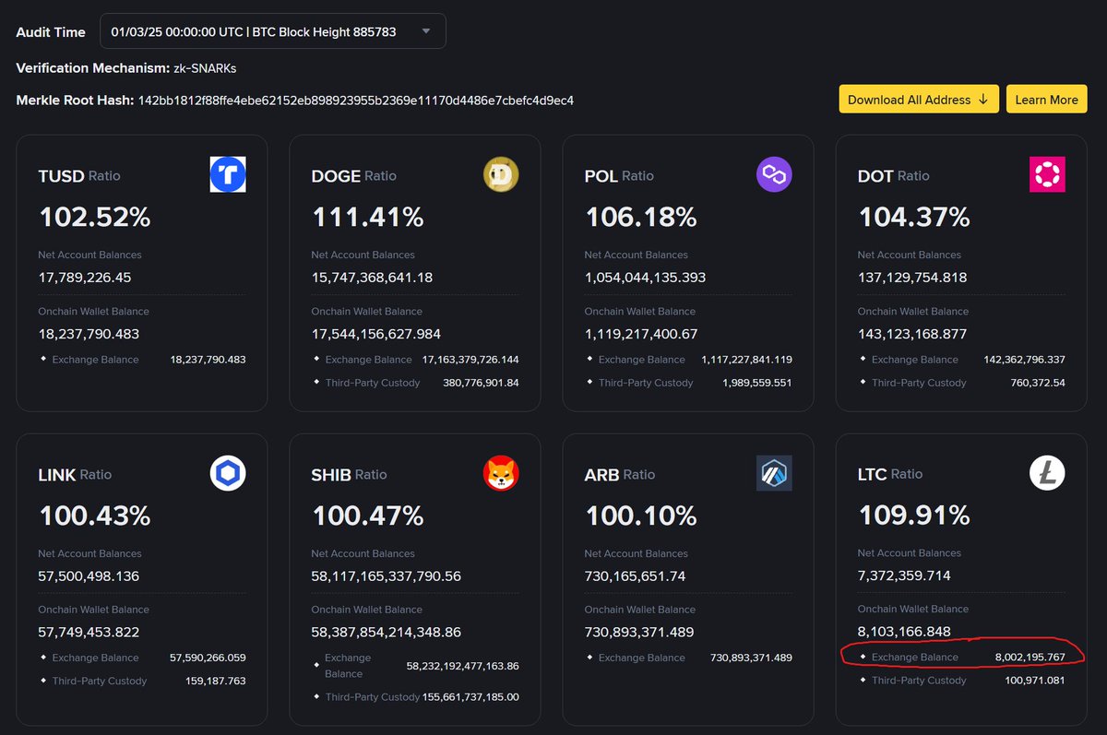Click the DOT coin icon
This screenshot has height=735, width=1107.
1047,174
